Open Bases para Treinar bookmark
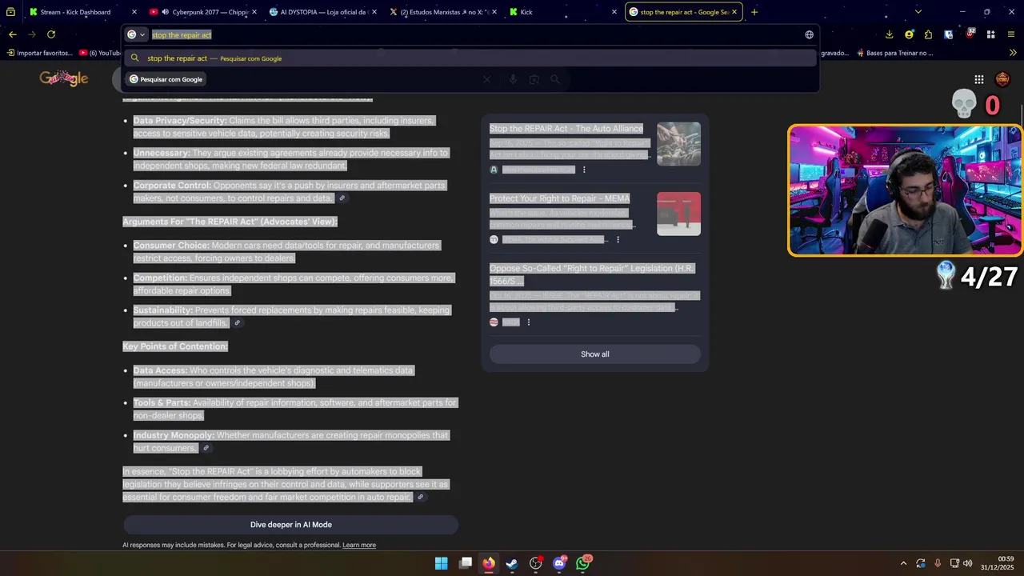 point(894,53)
